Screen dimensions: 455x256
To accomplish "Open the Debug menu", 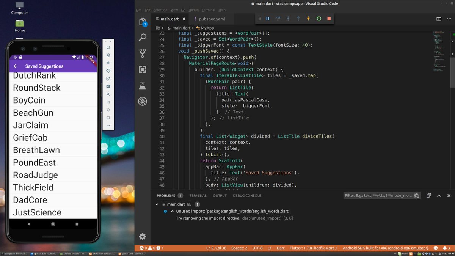I will 193,10.
